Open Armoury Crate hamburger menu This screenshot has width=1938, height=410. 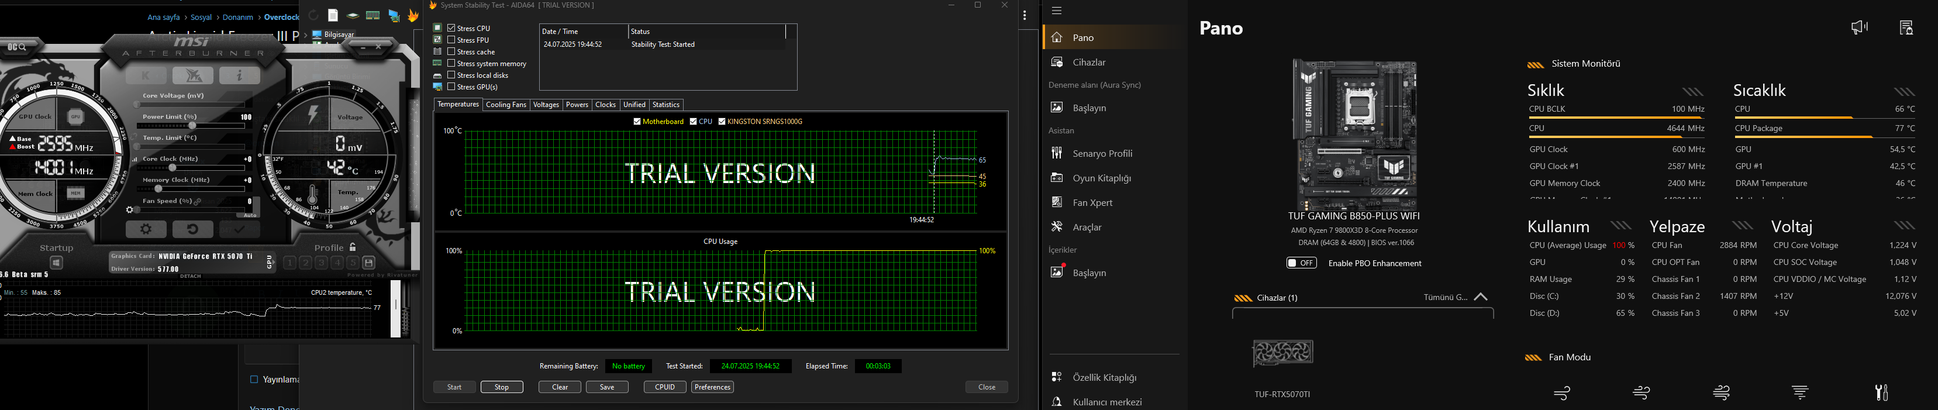pyautogui.click(x=1057, y=11)
